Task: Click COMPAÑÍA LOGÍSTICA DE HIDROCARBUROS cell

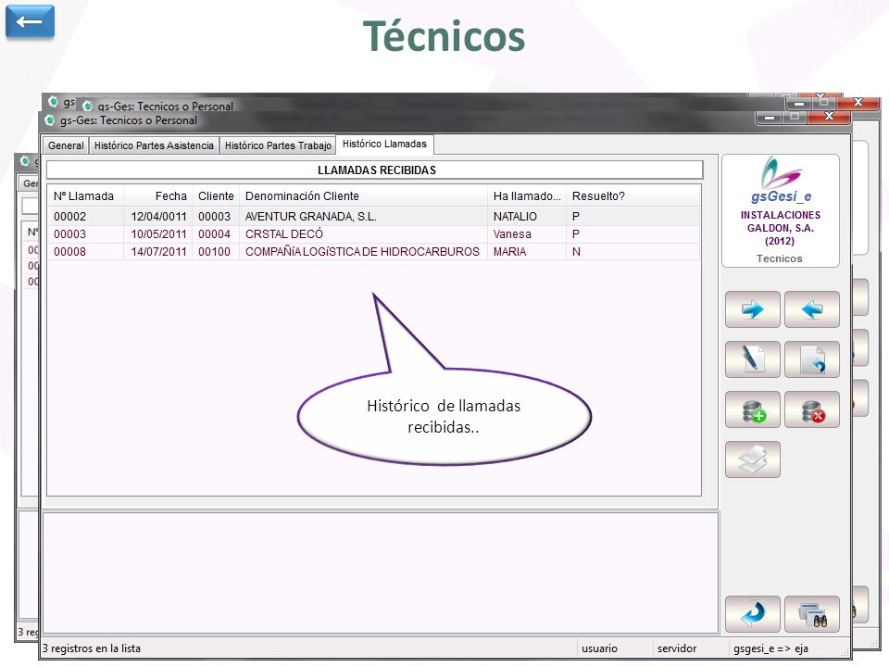Action: 362,252
